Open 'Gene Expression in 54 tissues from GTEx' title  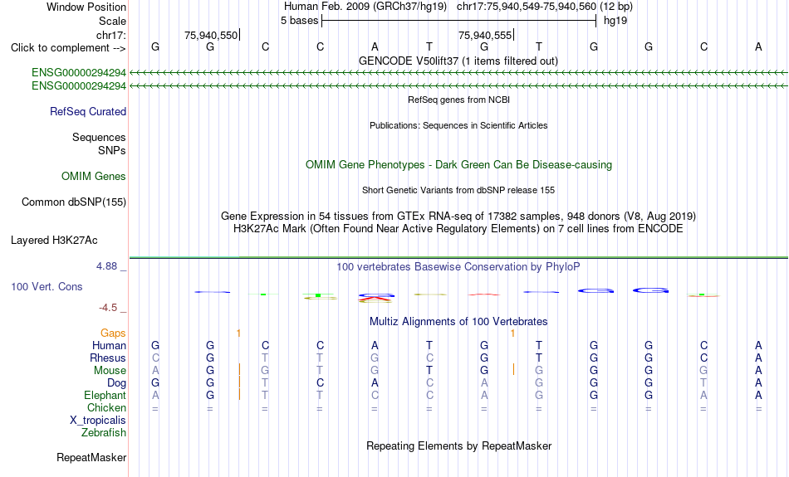(x=458, y=217)
